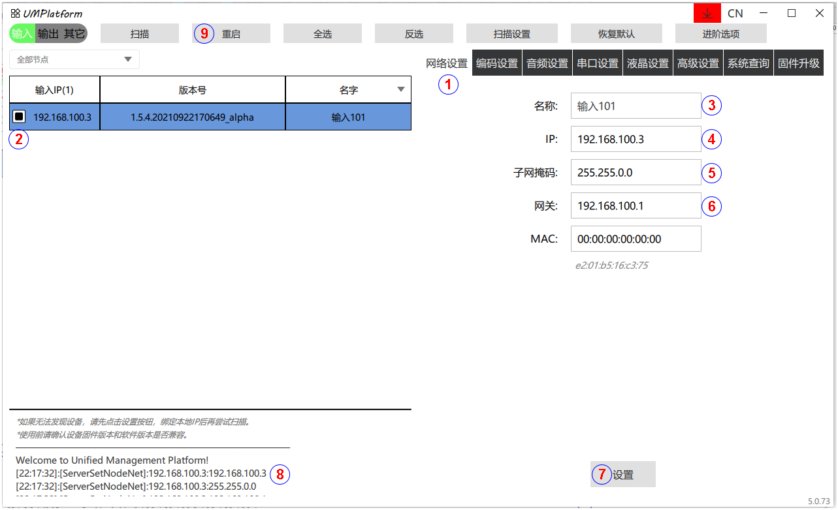Click the 恢复默认 button
Viewport: 838px width, 510px height.
click(616, 34)
